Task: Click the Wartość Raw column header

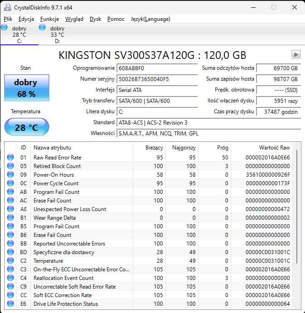Action: click(x=261, y=148)
